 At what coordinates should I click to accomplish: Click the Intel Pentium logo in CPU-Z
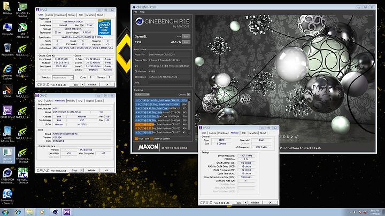104,27
